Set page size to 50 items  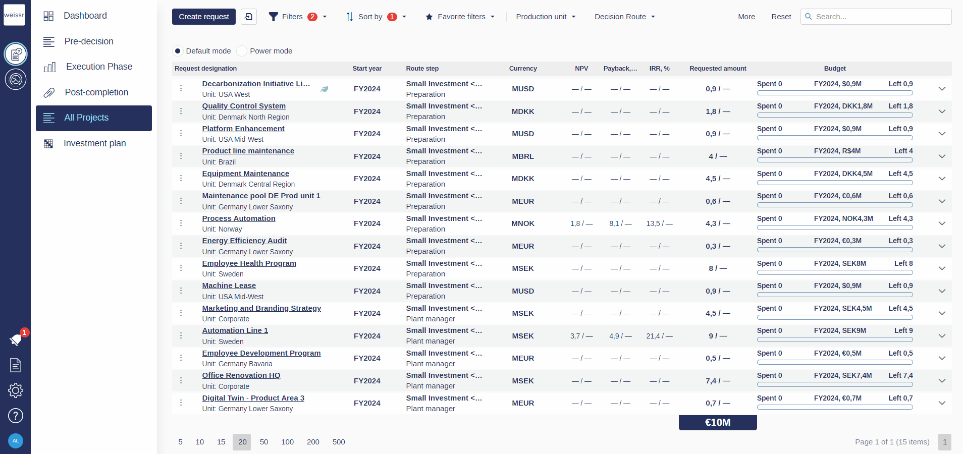click(263, 442)
